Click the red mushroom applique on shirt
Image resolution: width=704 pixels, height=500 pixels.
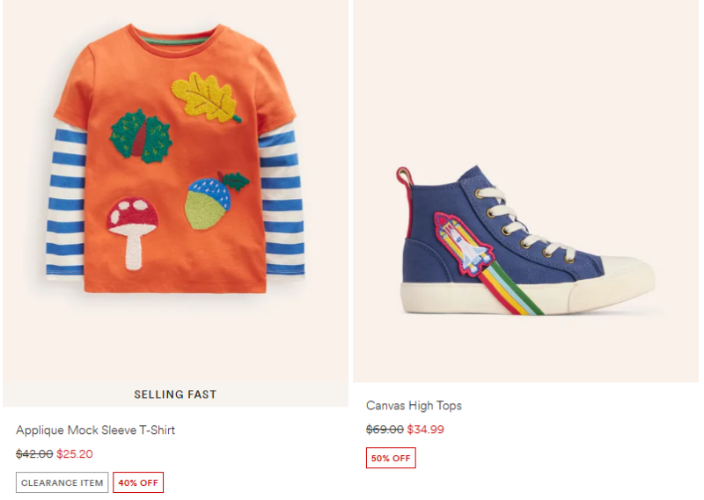pyautogui.click(x=133, y=232)
